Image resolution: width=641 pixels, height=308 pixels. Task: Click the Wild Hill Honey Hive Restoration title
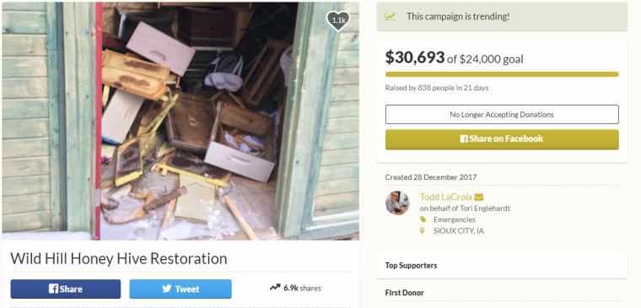coord(119,258)
